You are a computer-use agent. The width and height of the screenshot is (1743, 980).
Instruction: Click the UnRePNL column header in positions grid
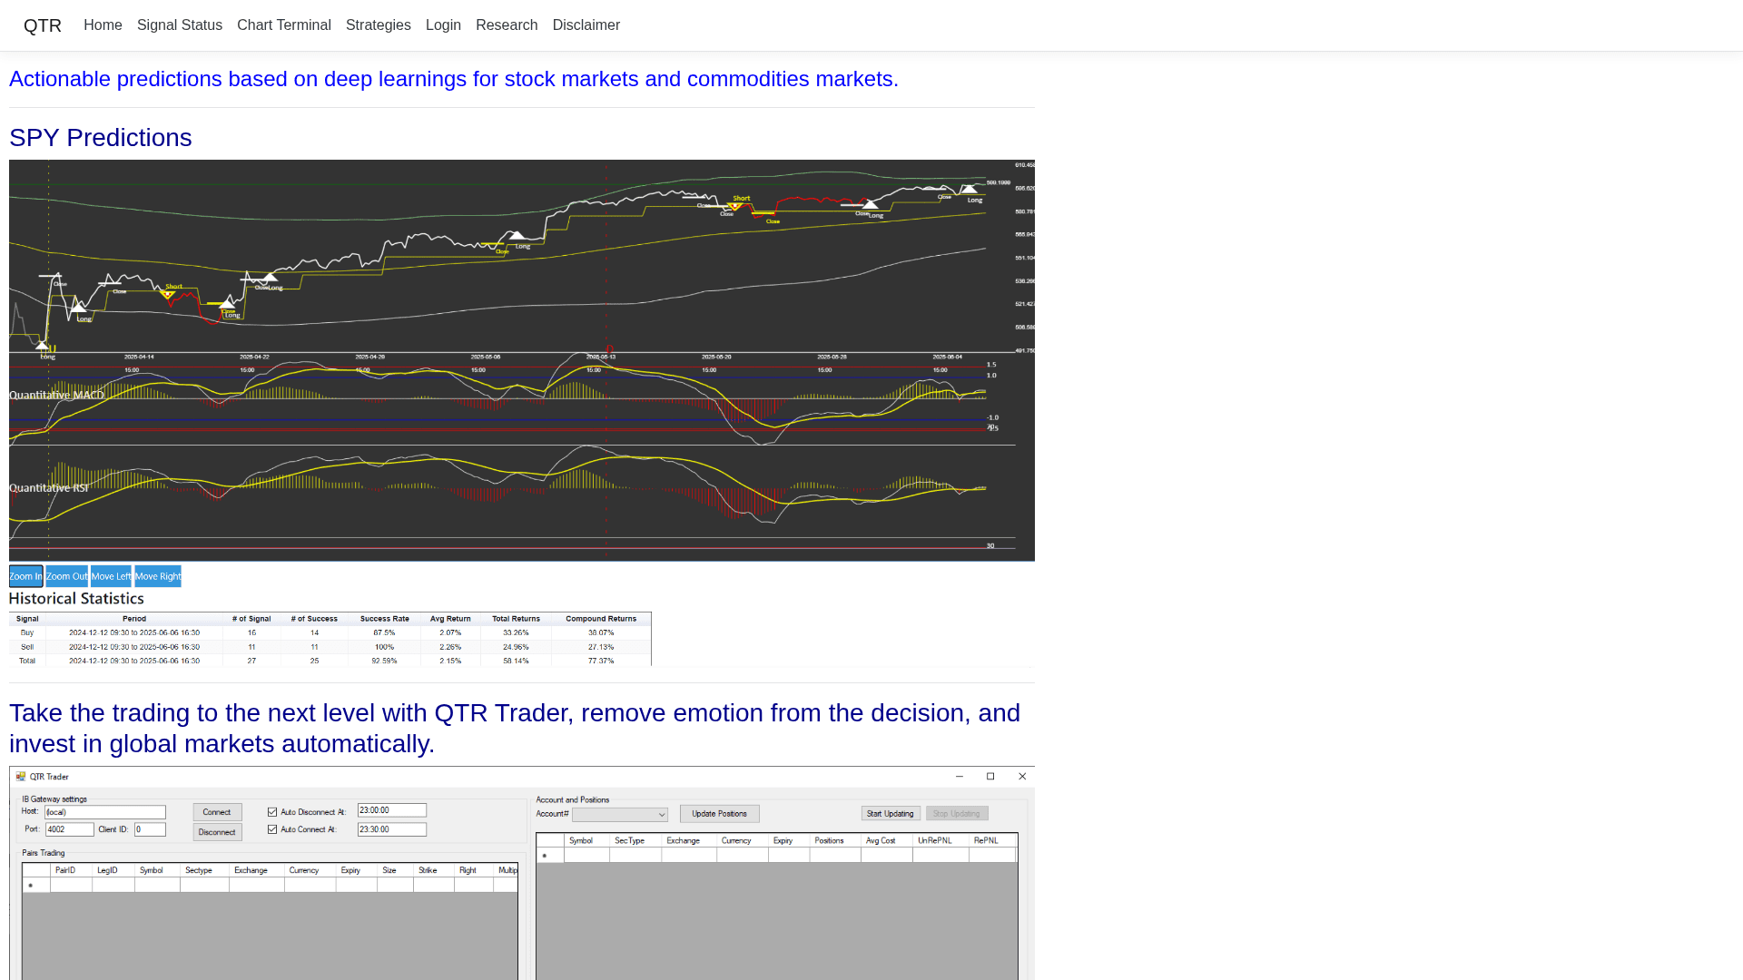point(940,840)
